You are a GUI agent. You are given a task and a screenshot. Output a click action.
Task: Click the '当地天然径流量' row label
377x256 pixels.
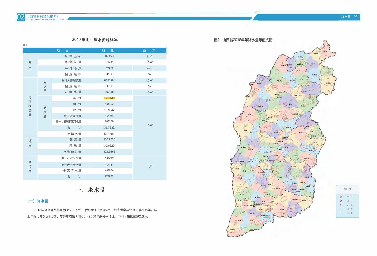click(x=72, y=80)
